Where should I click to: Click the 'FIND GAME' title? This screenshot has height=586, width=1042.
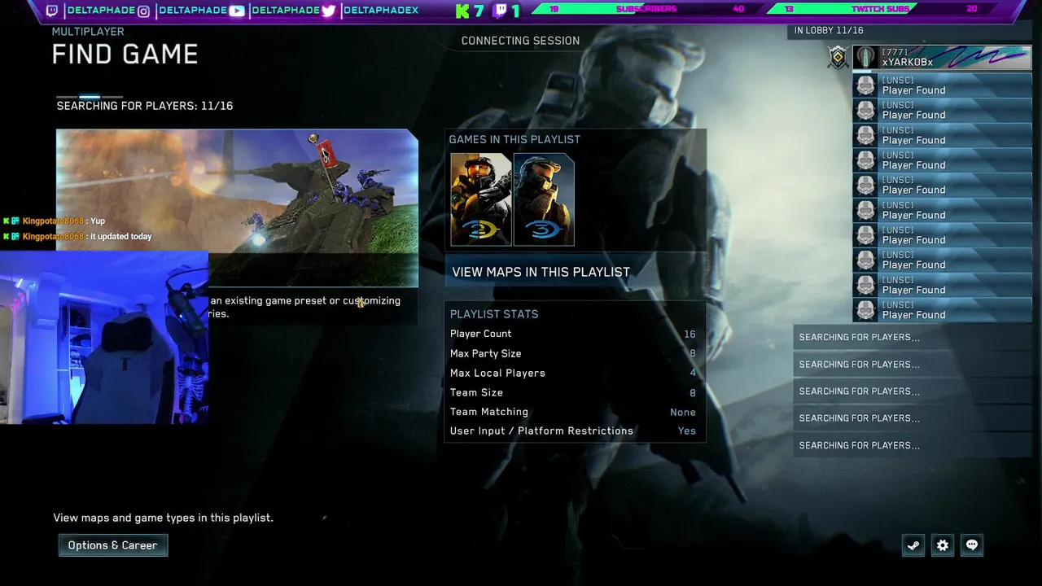coord(125,55)
